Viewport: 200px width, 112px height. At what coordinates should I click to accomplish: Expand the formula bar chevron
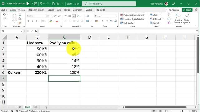click(197, 31)
